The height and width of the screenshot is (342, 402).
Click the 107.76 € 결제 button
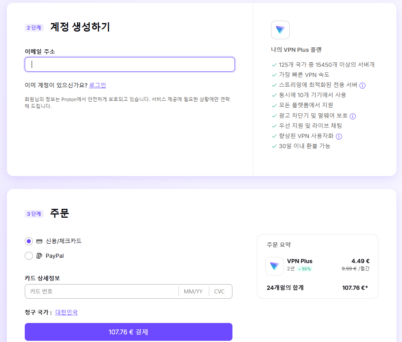pyautogui.click(x=129, y=332)
